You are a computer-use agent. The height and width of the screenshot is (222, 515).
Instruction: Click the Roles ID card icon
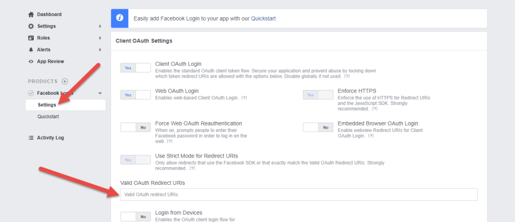(31, 38)
